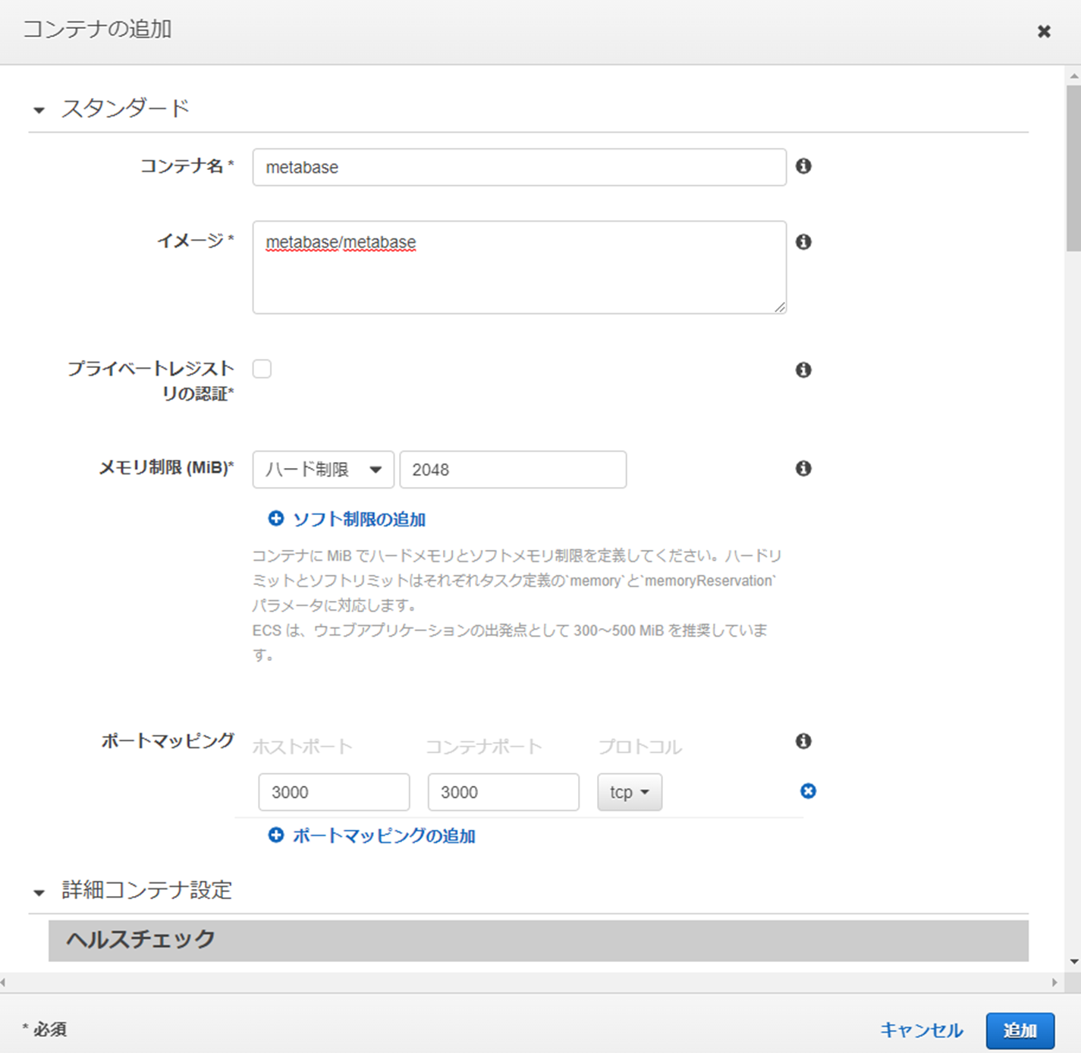Show info for メモリ制限

tap(803, 468)
